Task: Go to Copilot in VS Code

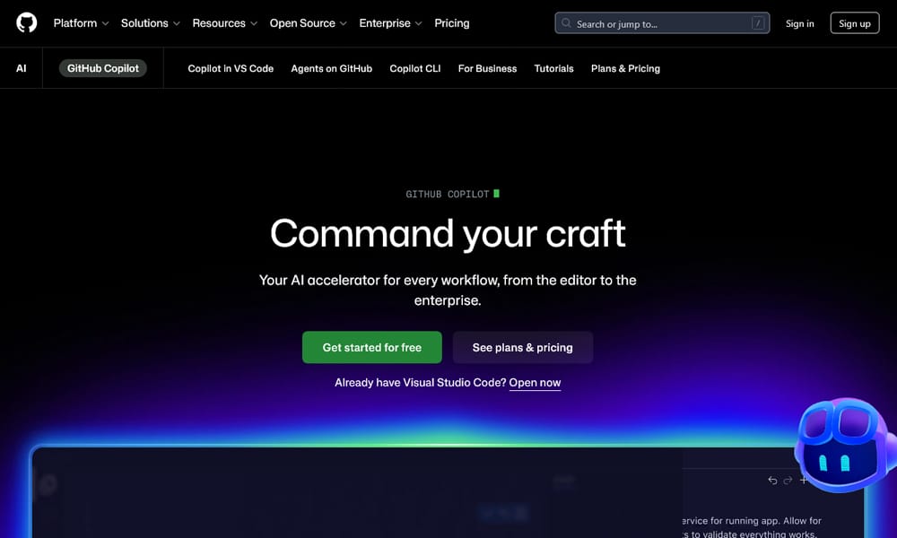Action: coord(231,69)
